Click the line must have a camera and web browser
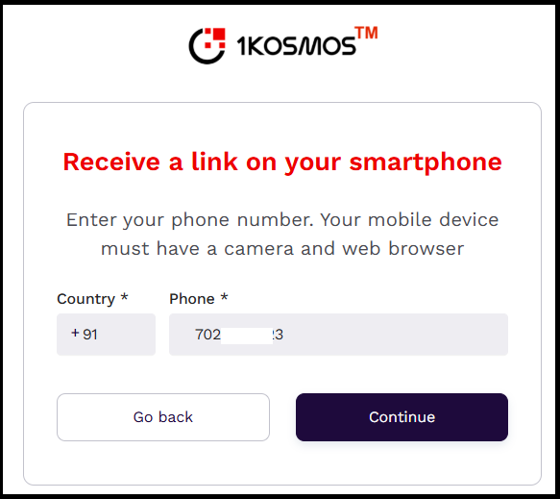The width and height of the screenshot is (560, 499). click(282, 249)
